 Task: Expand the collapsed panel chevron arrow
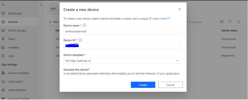point(41,5)
